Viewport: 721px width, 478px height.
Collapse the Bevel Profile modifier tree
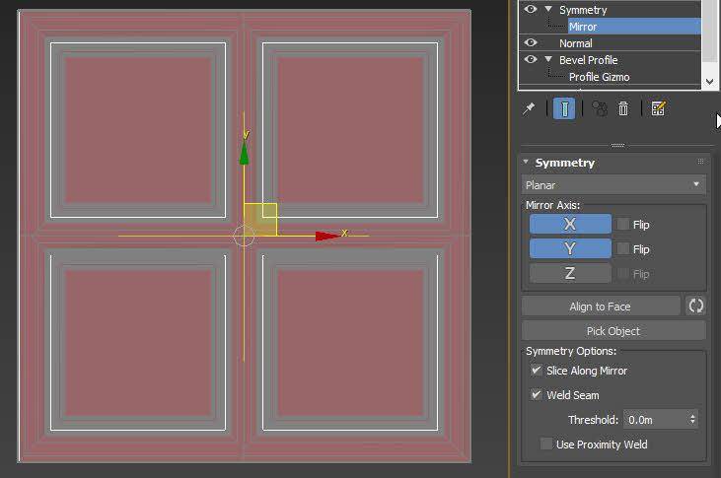pos(548,60)
